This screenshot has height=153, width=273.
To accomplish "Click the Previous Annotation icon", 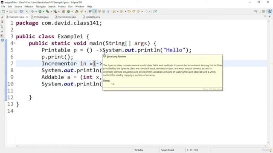I will 122,11.
